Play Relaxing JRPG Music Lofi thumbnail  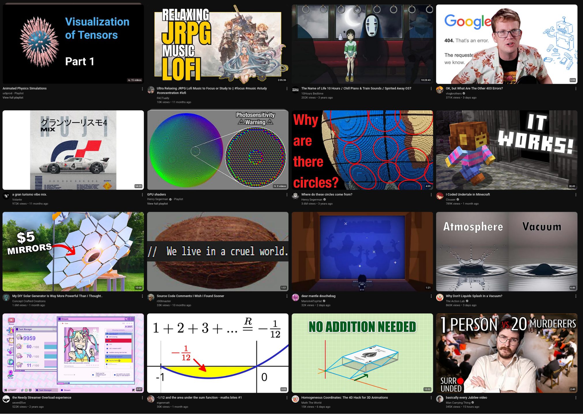[x=218, y=44]
